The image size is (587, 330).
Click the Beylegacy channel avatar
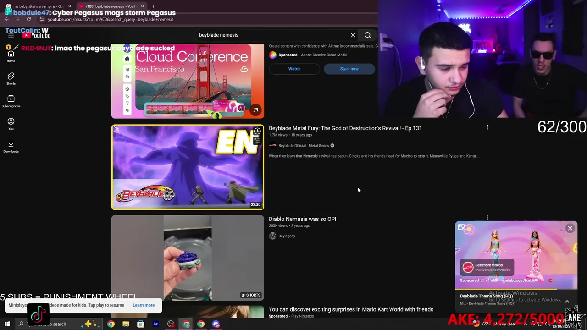coord(272,236)
